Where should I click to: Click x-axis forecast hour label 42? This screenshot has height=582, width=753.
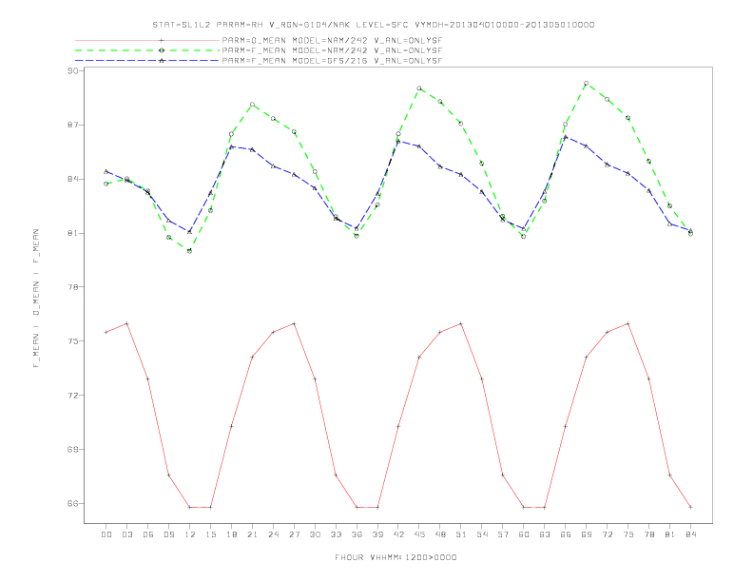click(x=398, y=534)
